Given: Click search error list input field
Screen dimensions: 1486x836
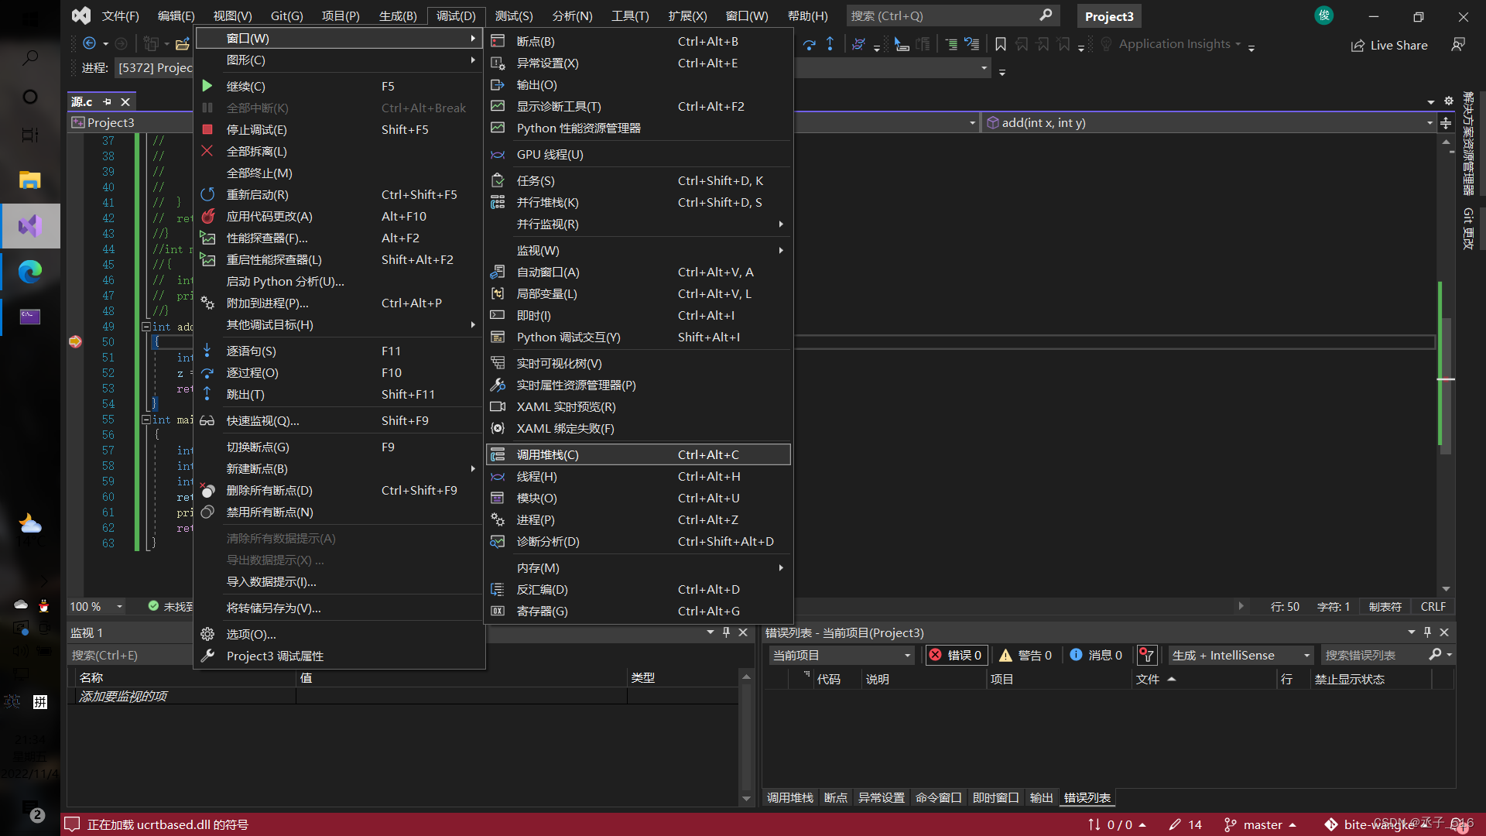Looking at the screenshot, I should 1375,655.
